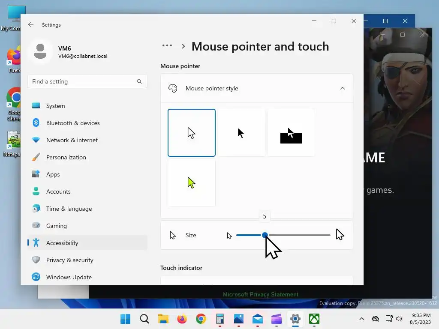
Task: Click the breadcrumb ellipsis button
Action: tap(167, 45)
